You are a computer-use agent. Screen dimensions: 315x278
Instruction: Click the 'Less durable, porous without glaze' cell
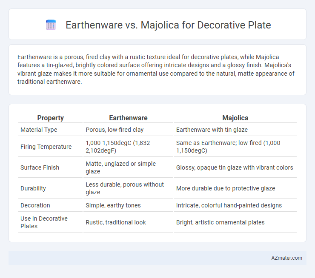point(128,188)
